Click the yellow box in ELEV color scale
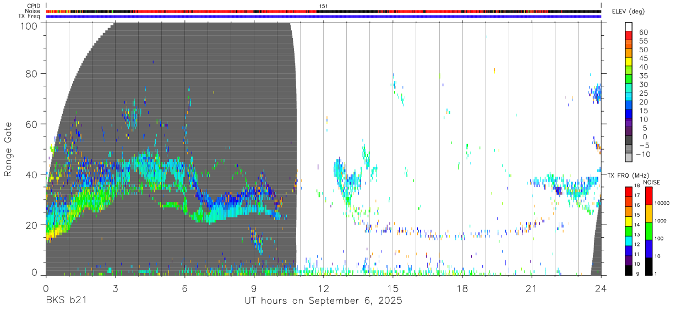 point(629,61)
